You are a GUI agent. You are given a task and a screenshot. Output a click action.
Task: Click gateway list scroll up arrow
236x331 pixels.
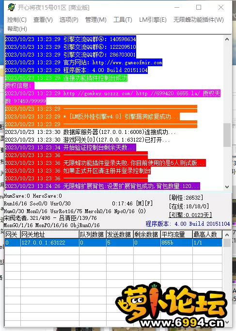tap(227, 234)
